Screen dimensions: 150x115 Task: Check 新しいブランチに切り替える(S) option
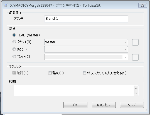point(84,72)
